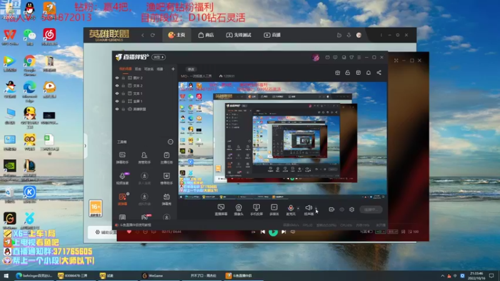
Task: Open This PC desktop icon
Action: point(10,116)
